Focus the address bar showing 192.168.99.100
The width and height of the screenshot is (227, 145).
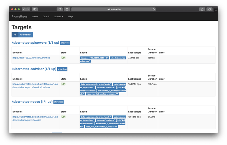click(x=113, y=9)
